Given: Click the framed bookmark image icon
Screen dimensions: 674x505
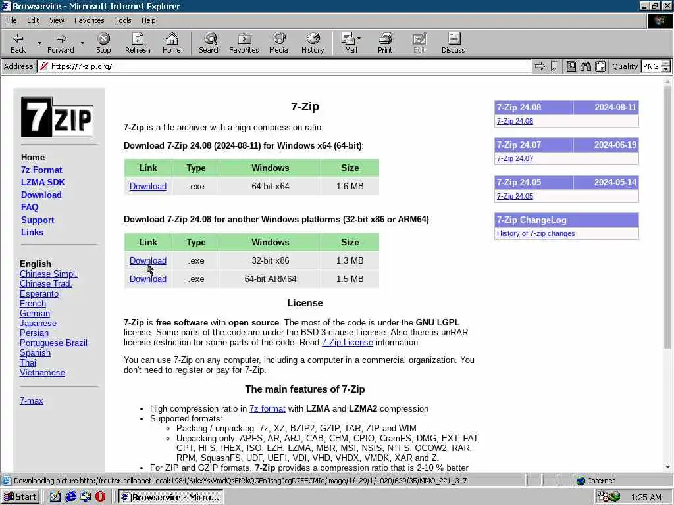Looking at the screenshot, I should click(571, 66).
